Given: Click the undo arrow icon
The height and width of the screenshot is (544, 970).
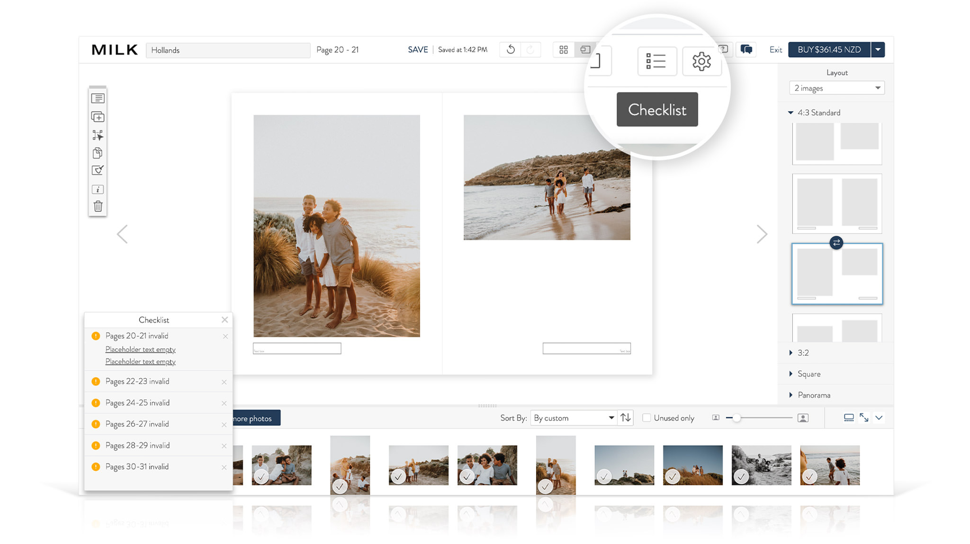Looking at the screenshot, I should click(511, 50).
